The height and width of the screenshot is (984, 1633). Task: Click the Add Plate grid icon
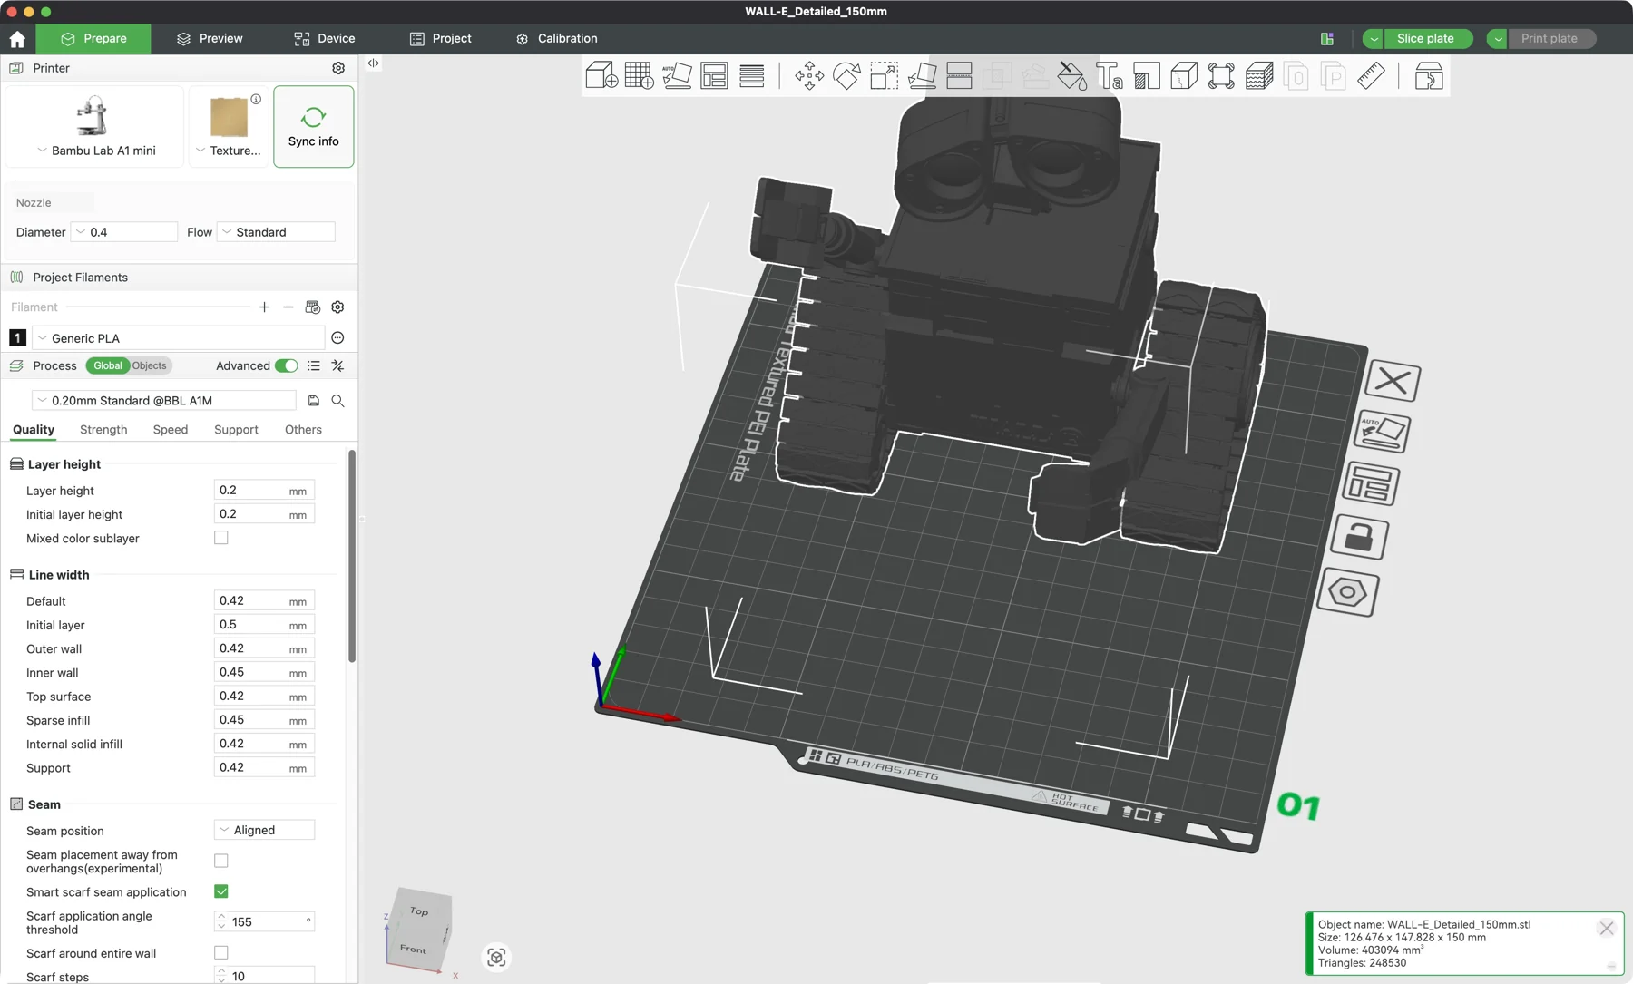[639, 75]
